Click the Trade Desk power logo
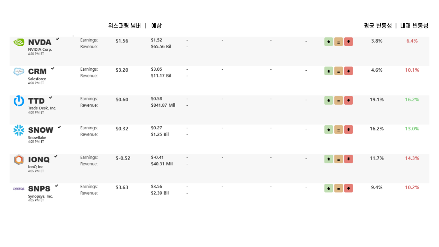The width and height of the screenshot is (439, 247). 19,101
